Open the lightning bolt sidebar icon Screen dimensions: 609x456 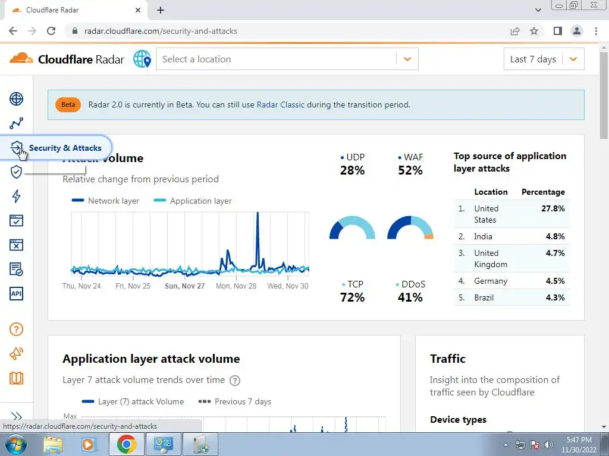click(16, 196)
